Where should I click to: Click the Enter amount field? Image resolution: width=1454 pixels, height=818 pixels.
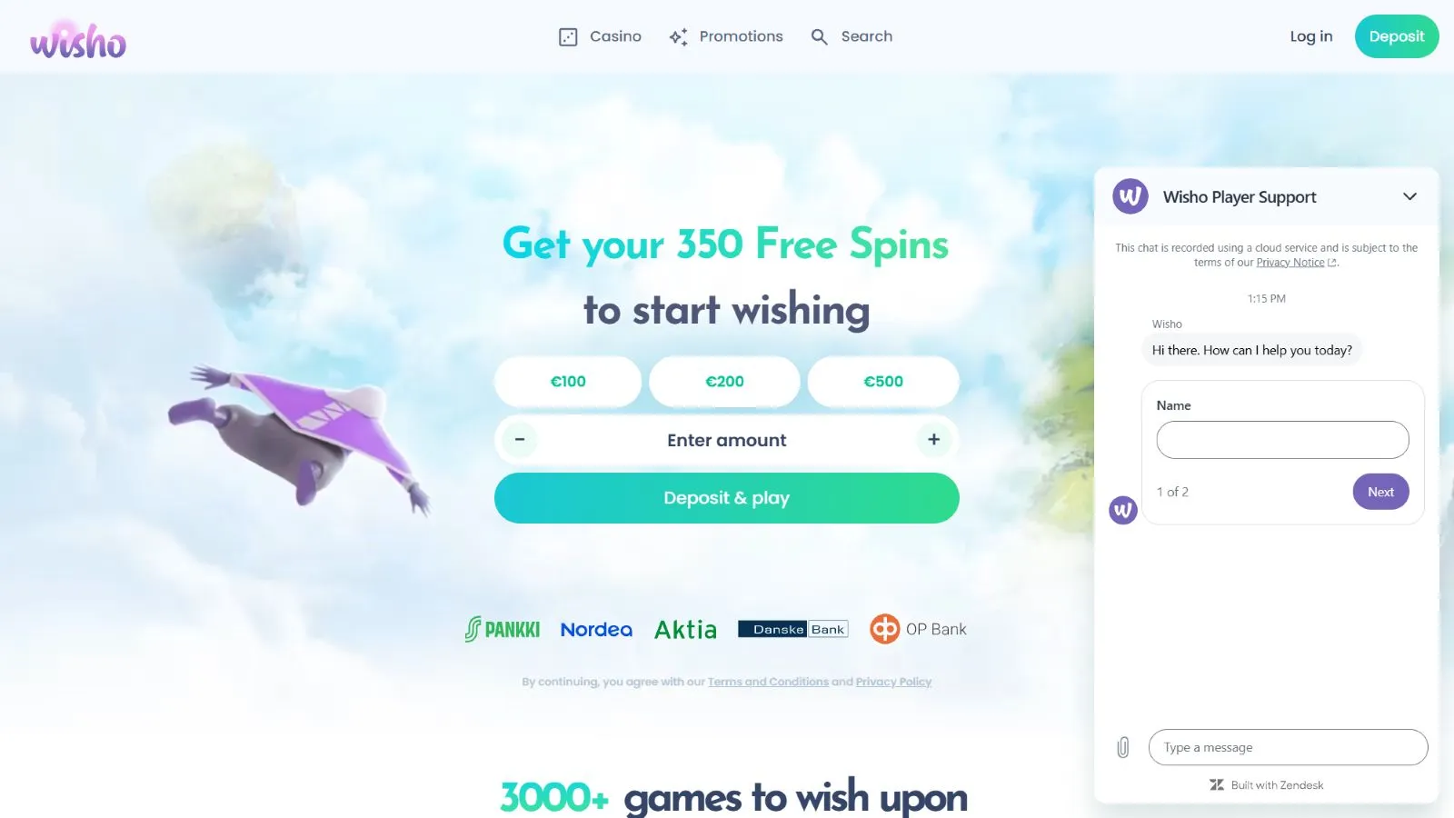[x=727, y=440]
